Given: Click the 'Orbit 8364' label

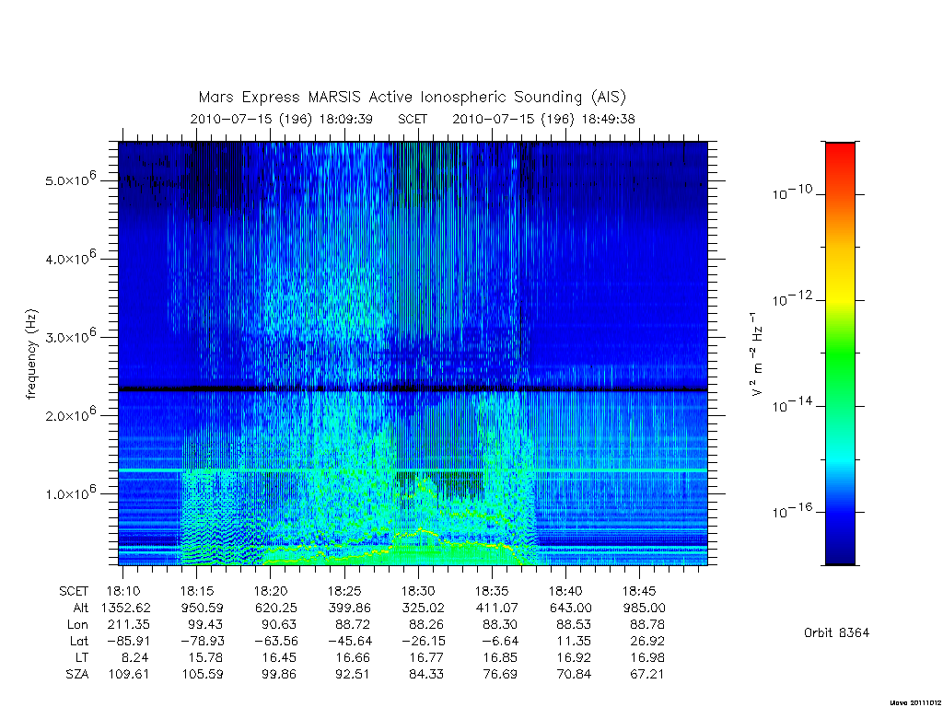Looking at the screenshot, I should click(836, 632).
